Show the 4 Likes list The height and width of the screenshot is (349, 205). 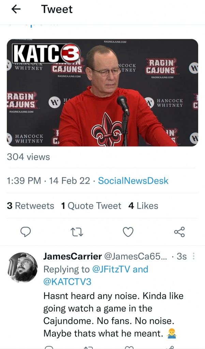point(143,206)
